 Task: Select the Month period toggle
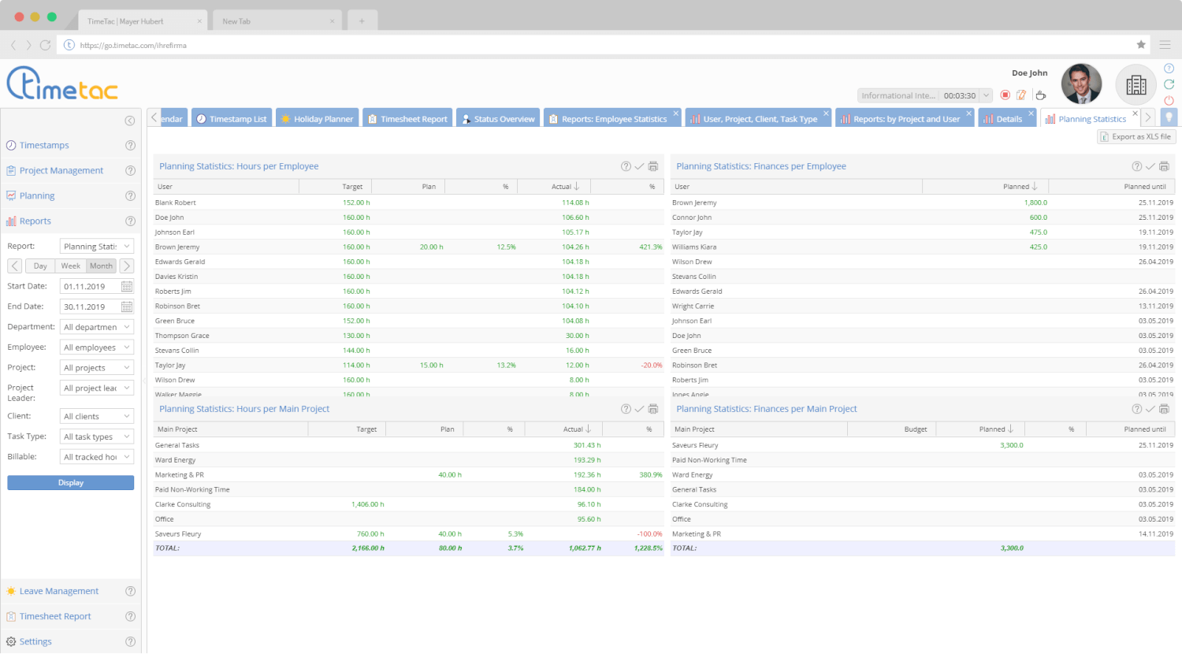(101, 266)
